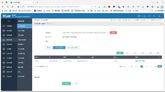165x92 pixels.
Task: Select the VLAN settings menu item
Action: click(24, 49)
